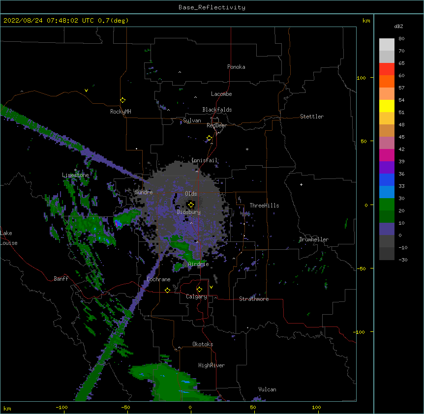
Task: Click the radar site diamond between Olds and Didsbury
Action: [x=191, y=205]
